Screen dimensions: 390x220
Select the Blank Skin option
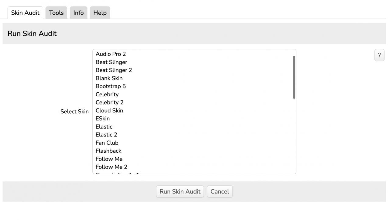click(109, 78)
